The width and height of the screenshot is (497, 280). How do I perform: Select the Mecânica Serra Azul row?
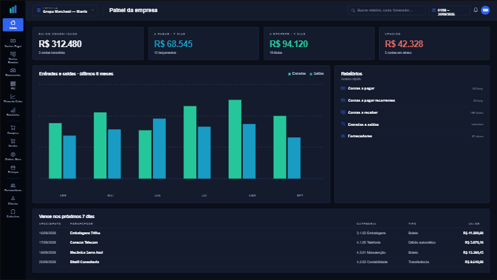(x=261, y=252)
